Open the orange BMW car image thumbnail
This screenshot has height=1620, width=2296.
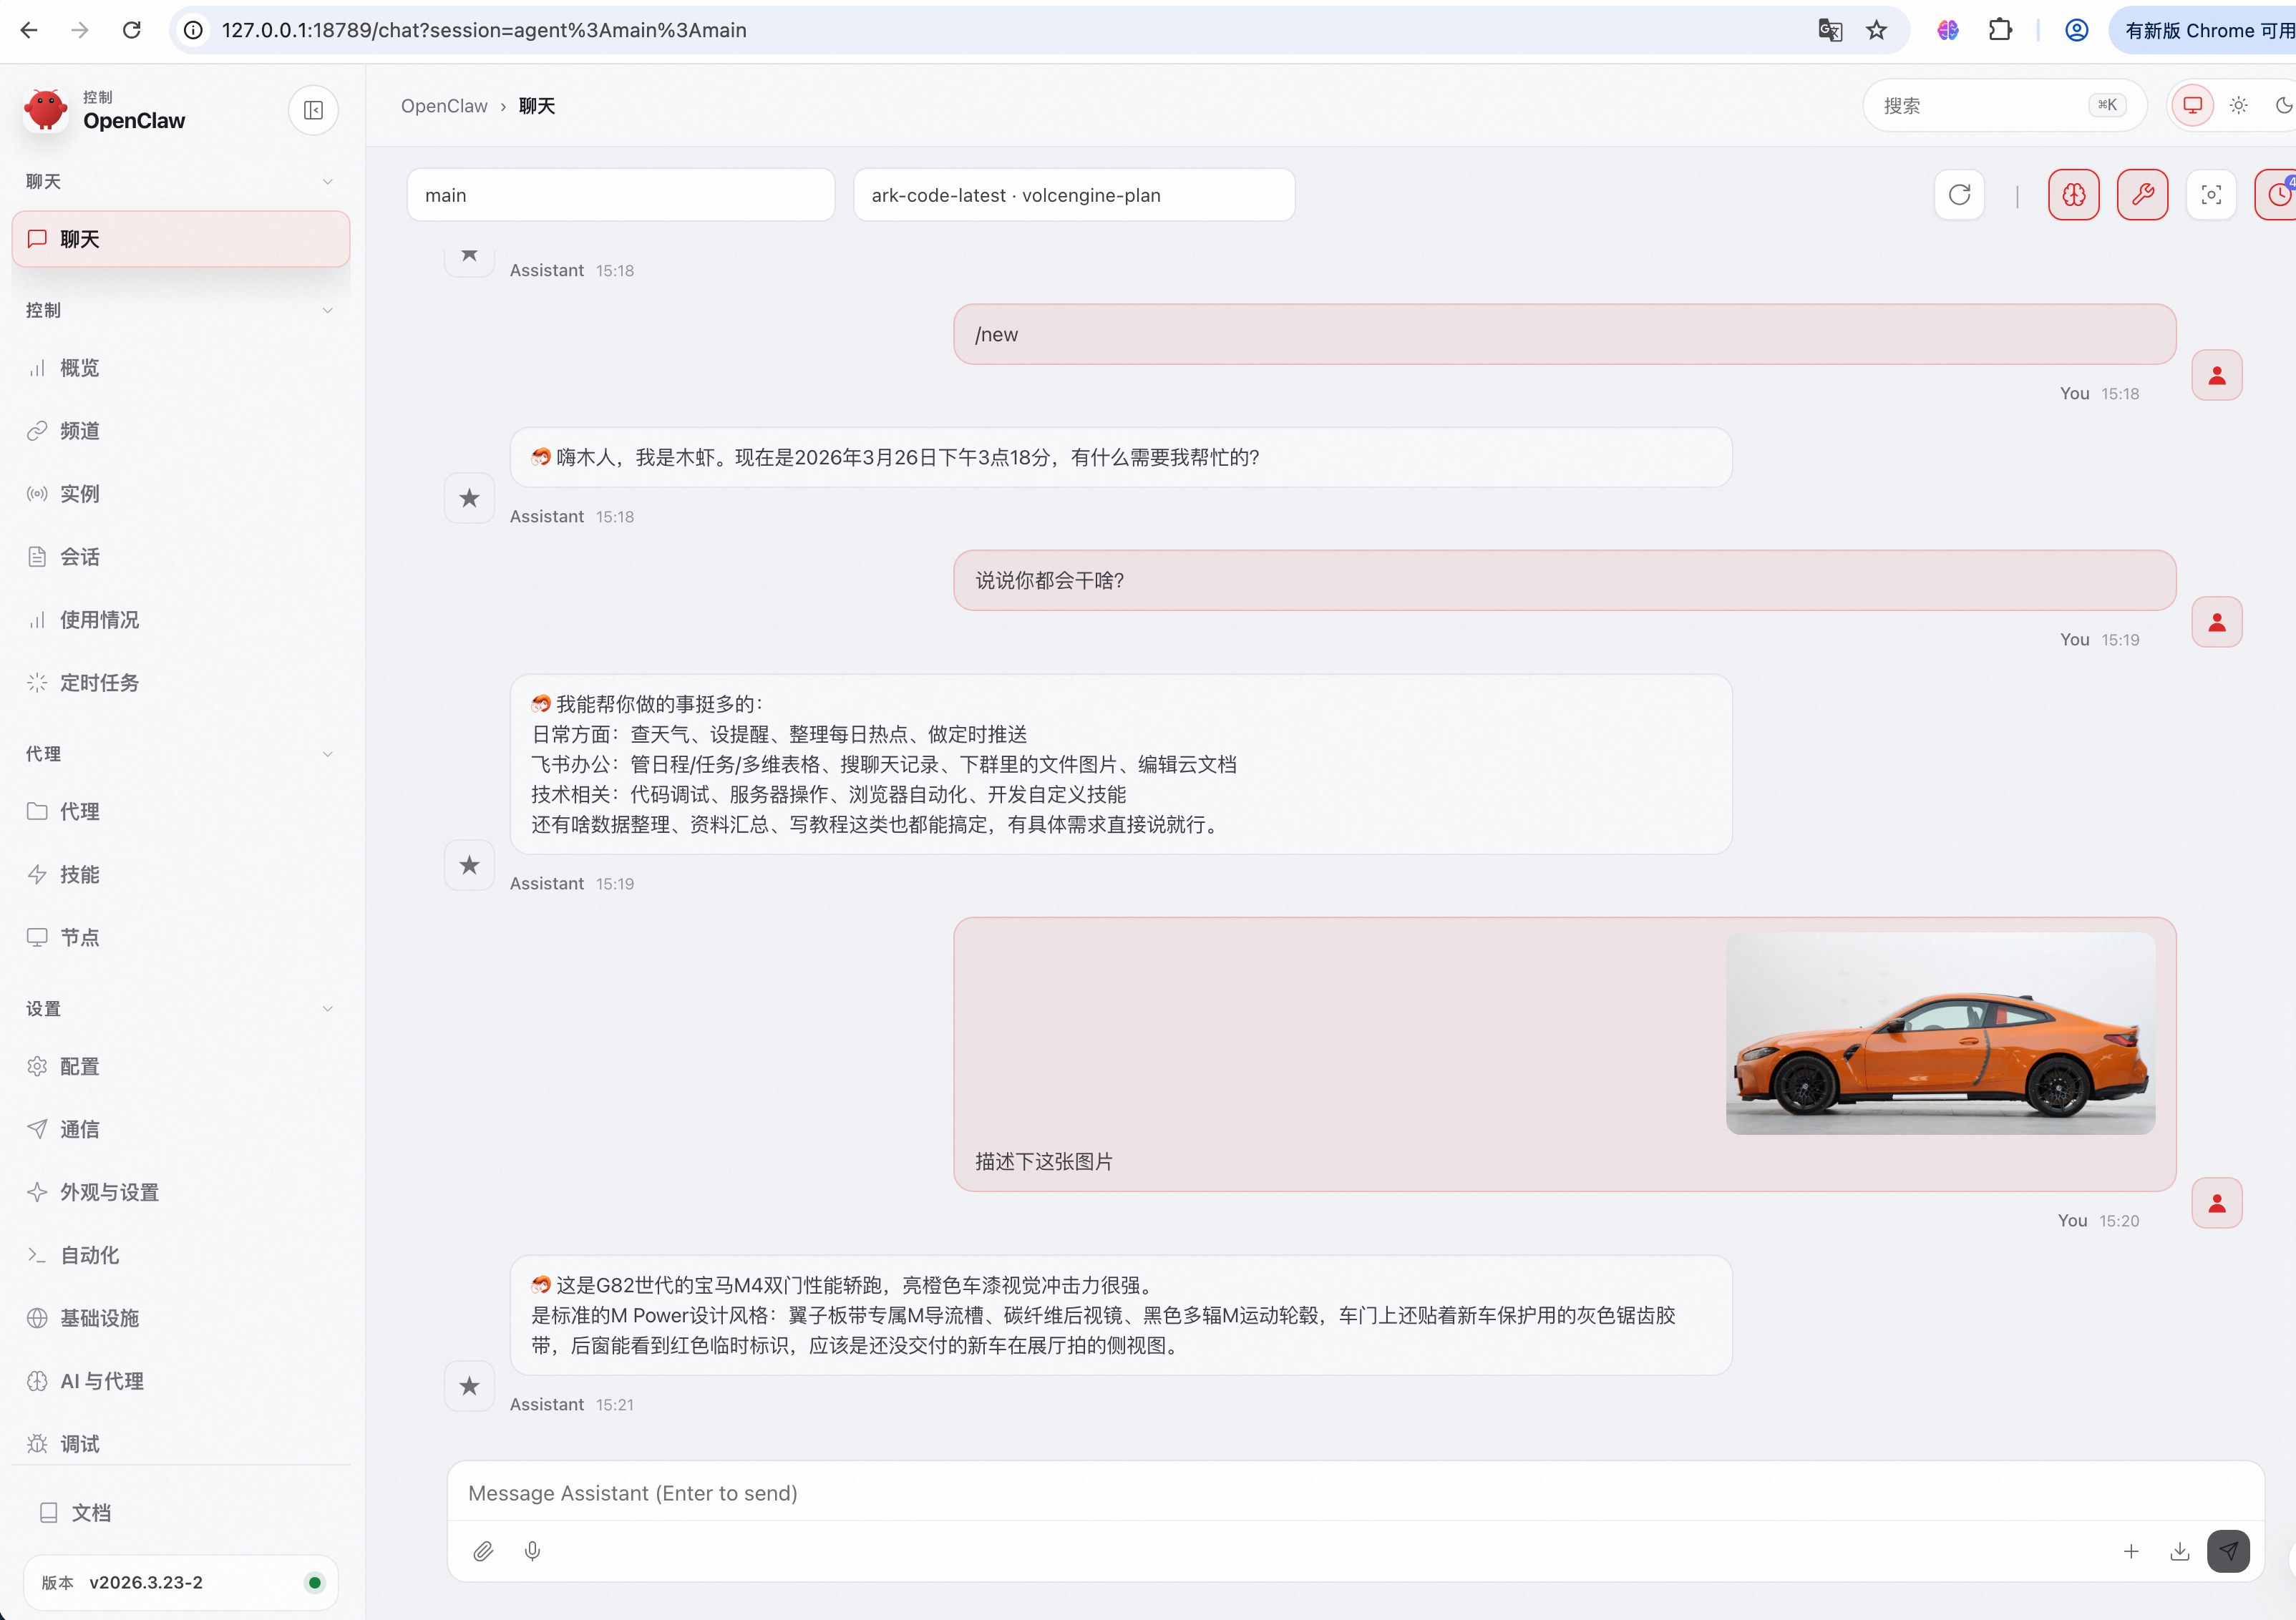pyautogui.click(x=1940, y=1034)
